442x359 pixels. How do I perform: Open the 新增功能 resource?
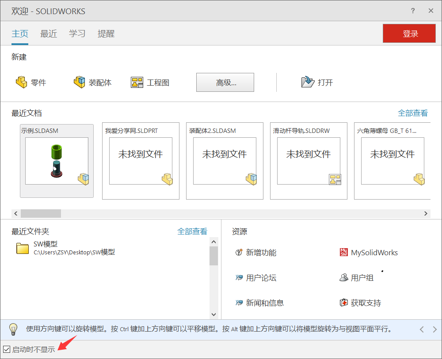coord(255,253)
